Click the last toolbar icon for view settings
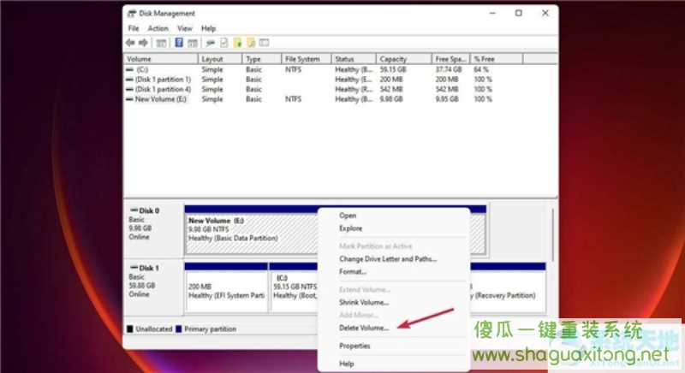 coord(264,43)
